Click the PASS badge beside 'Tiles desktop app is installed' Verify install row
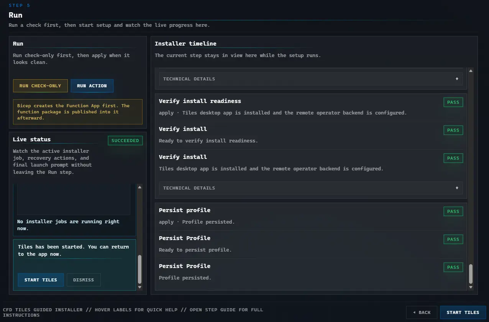 453,158
